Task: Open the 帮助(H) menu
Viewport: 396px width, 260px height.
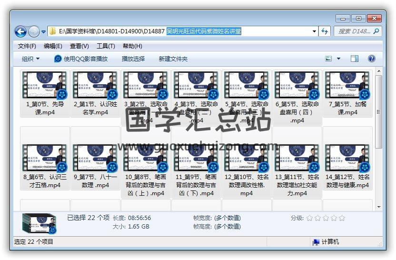Action: pos(132,46)
